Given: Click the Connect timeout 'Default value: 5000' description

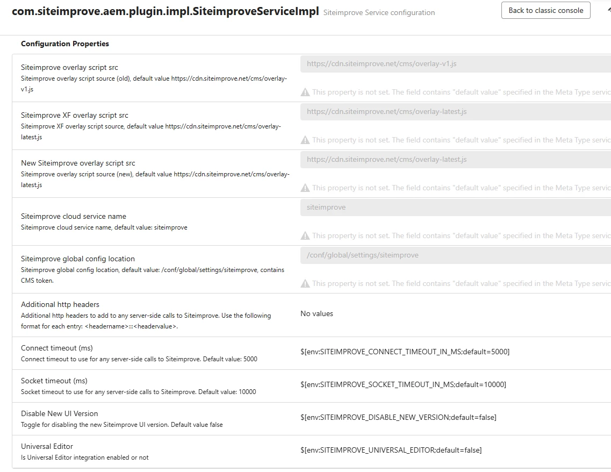Looking at the screenshot, I should tap(139, 359).
